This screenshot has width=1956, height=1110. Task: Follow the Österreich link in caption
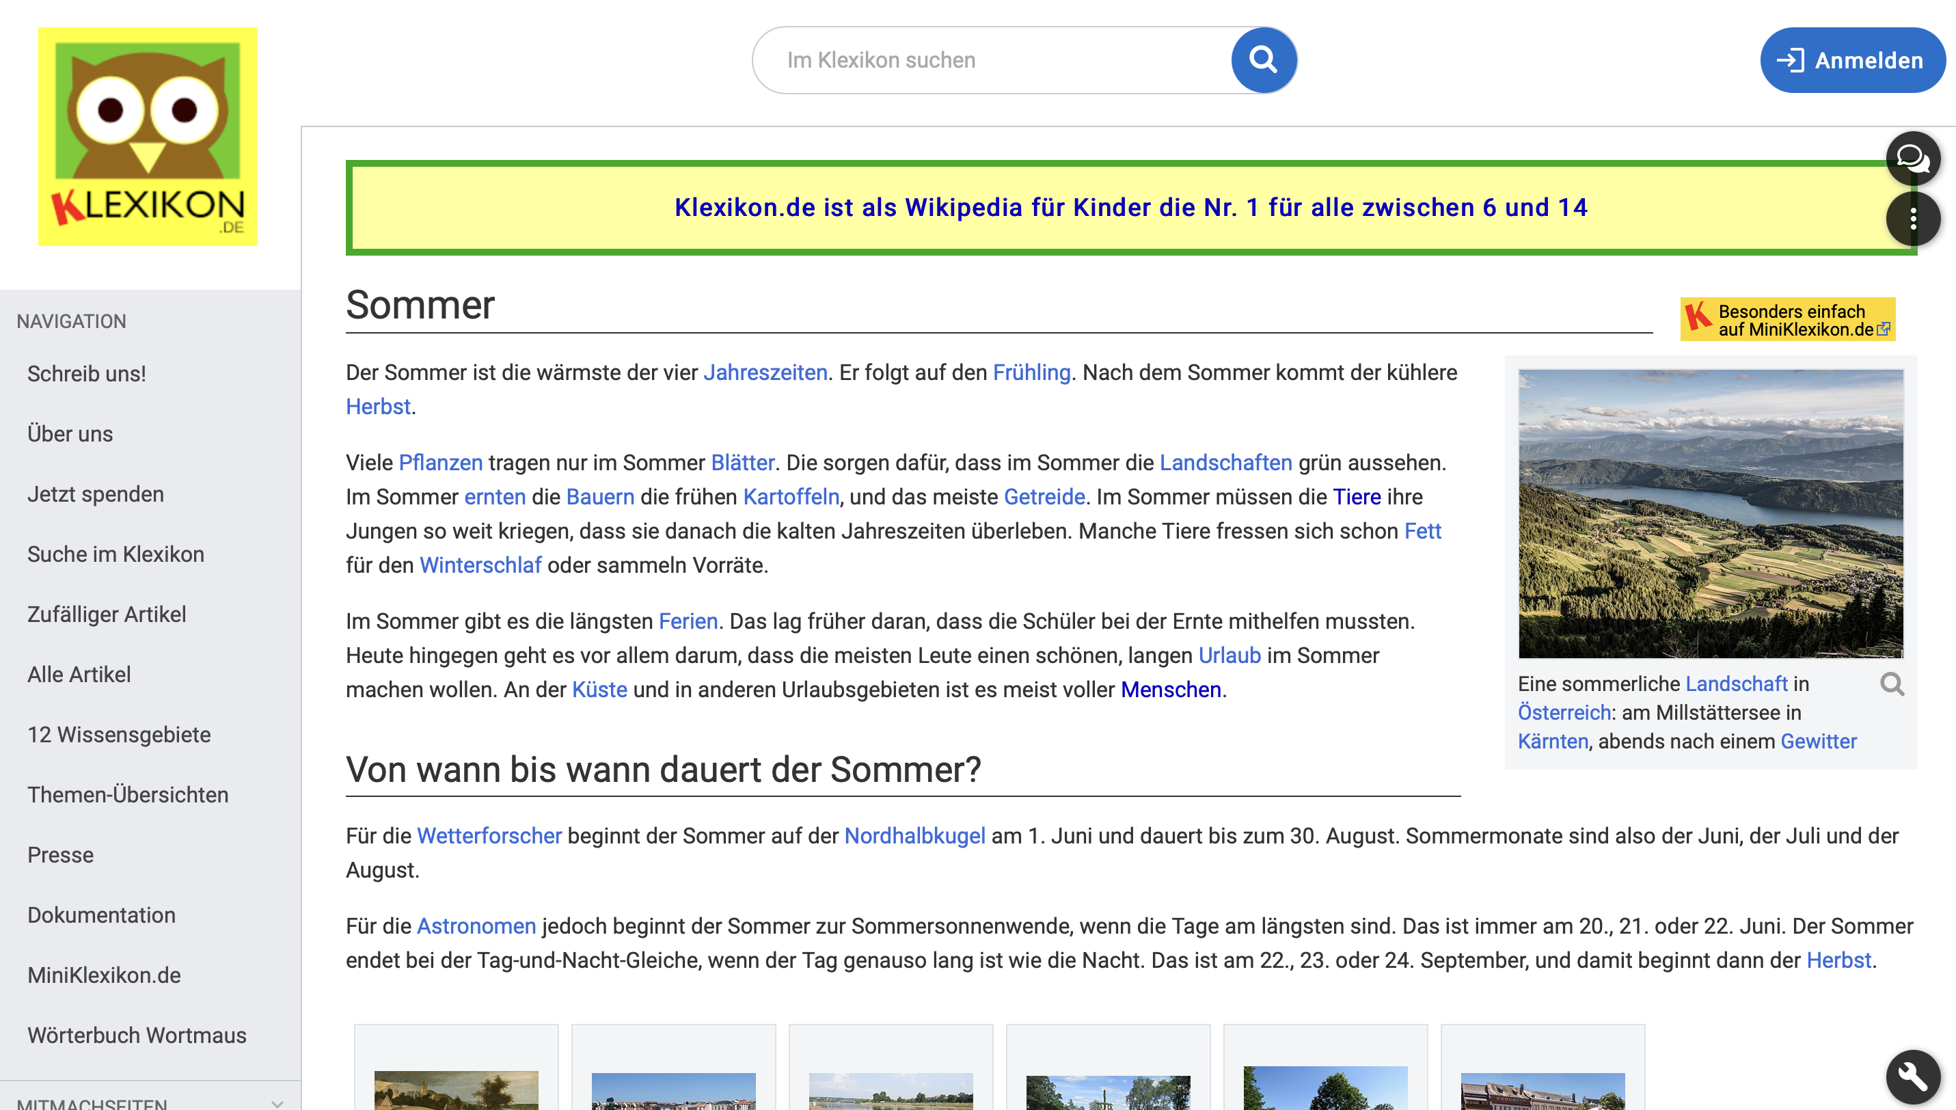(x=1564, y=713)
